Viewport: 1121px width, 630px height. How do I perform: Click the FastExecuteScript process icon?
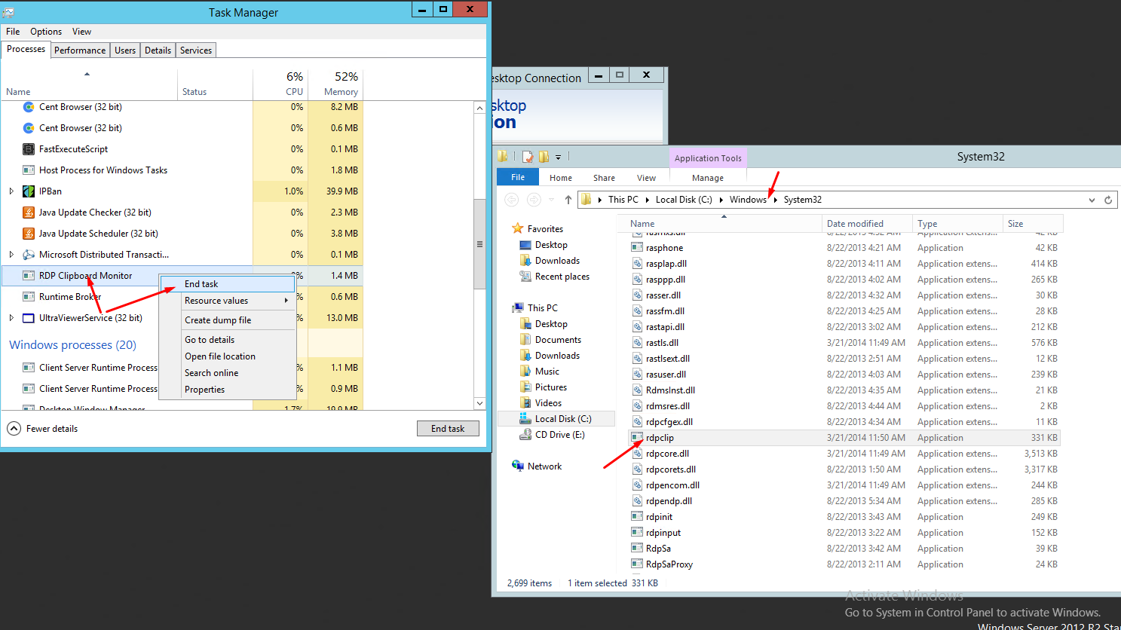tap(29, 149)
